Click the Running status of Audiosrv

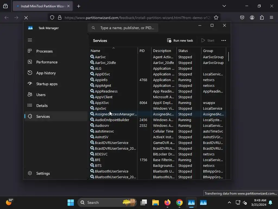185,125
